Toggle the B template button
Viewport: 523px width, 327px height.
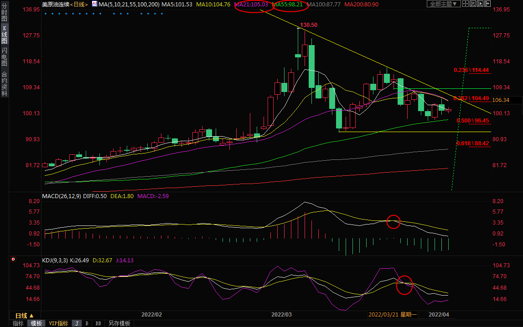pyautogui.click(x=87, y=323)
